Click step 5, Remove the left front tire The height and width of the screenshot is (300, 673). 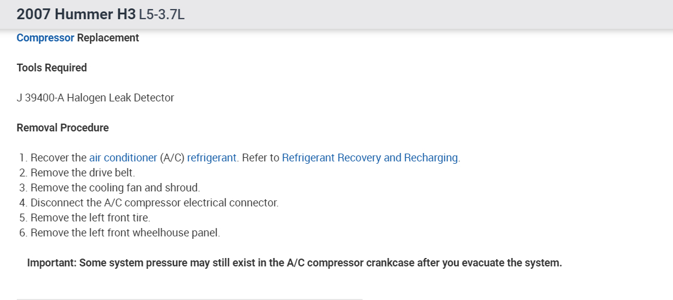(x=90, y=217)
